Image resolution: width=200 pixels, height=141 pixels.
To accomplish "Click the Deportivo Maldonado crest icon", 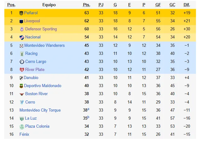I will [x=21, y=86].
